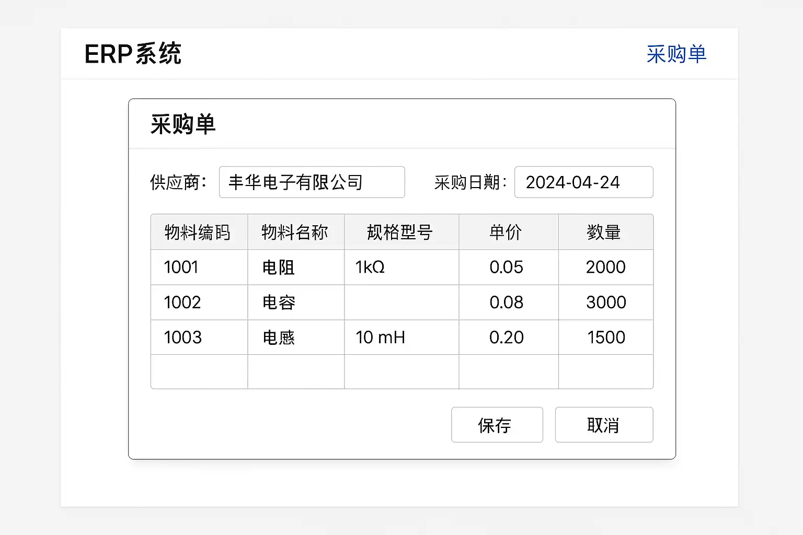Click the 采购单 dialog heading
803x535 pixels.
tap(183, 124)
